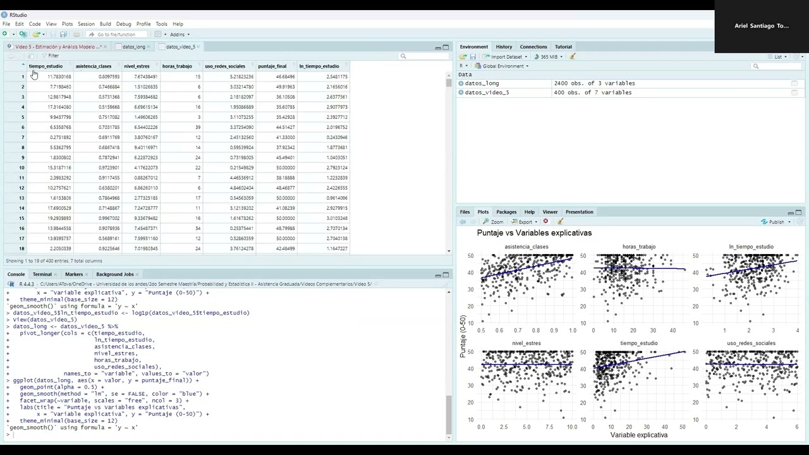Click the Environment search field
809x455 pixels.
click(x=777, y=66)
